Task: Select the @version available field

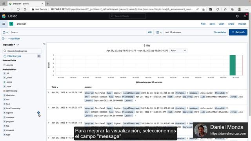Action: 10,95
